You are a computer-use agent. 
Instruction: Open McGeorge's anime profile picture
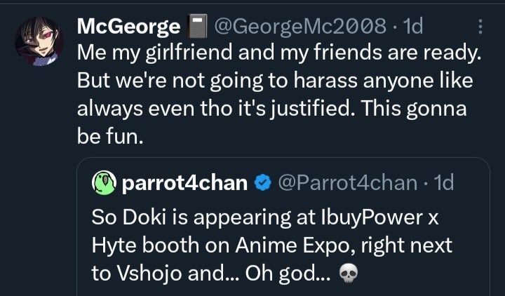click(39, 41)
